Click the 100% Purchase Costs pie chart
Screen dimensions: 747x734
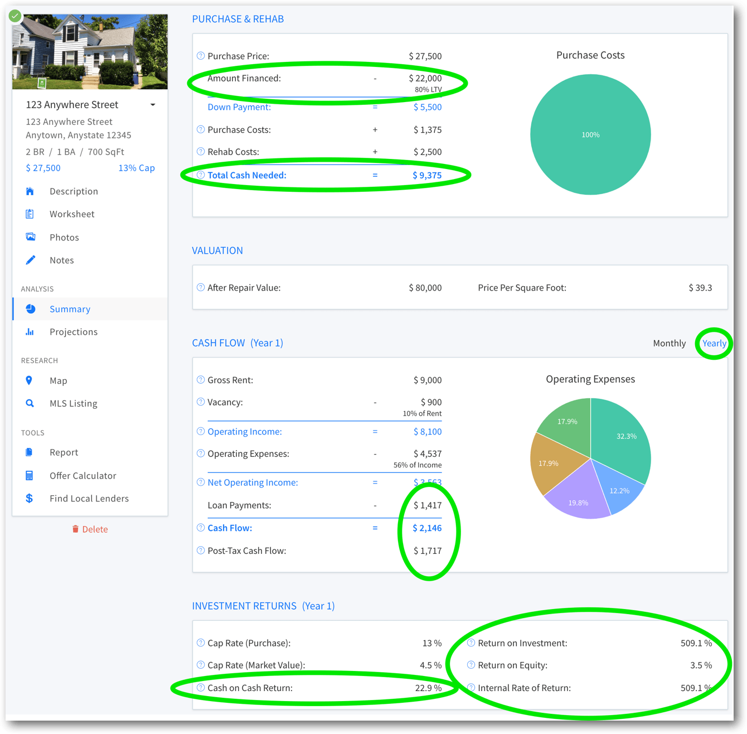click(590, 134)
